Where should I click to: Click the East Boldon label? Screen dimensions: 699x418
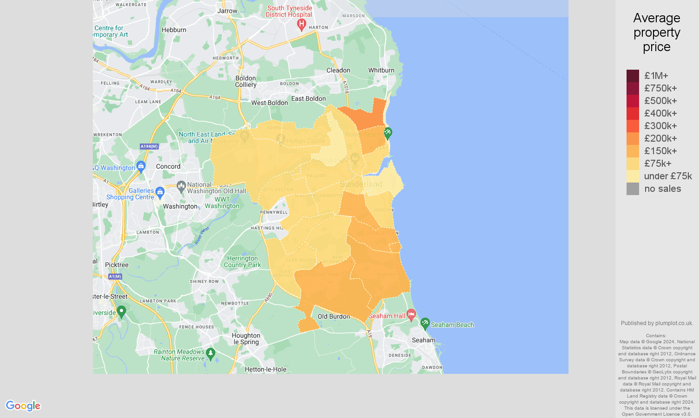click(308, 98)
